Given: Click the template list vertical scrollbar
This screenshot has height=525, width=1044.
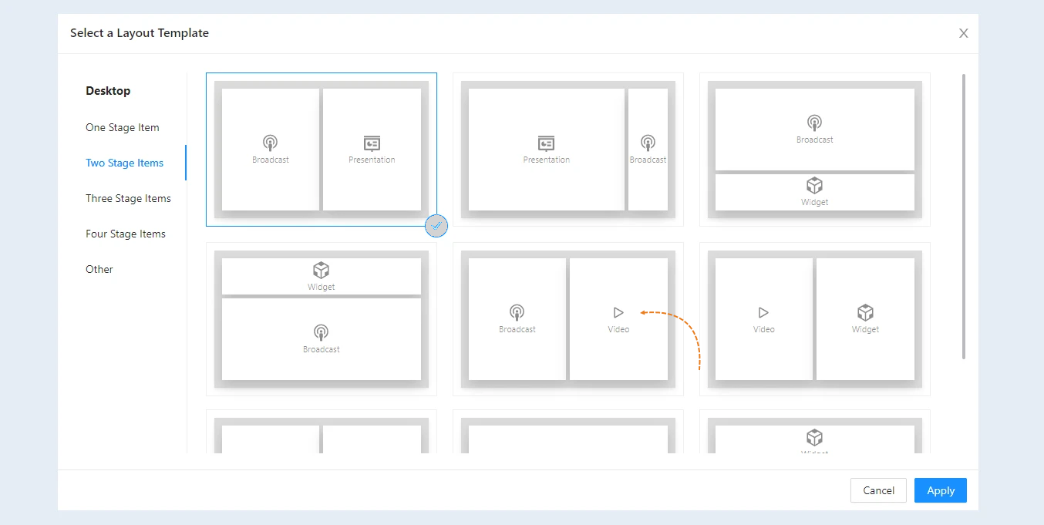Looking at the screenshot, I should coord(964,217).
